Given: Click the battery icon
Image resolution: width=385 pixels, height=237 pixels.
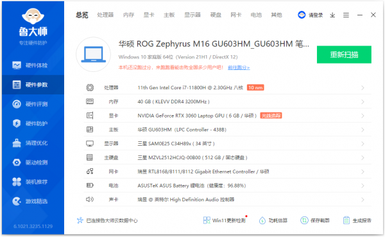Looking at the screenshot, I should [x=90, y=186].
